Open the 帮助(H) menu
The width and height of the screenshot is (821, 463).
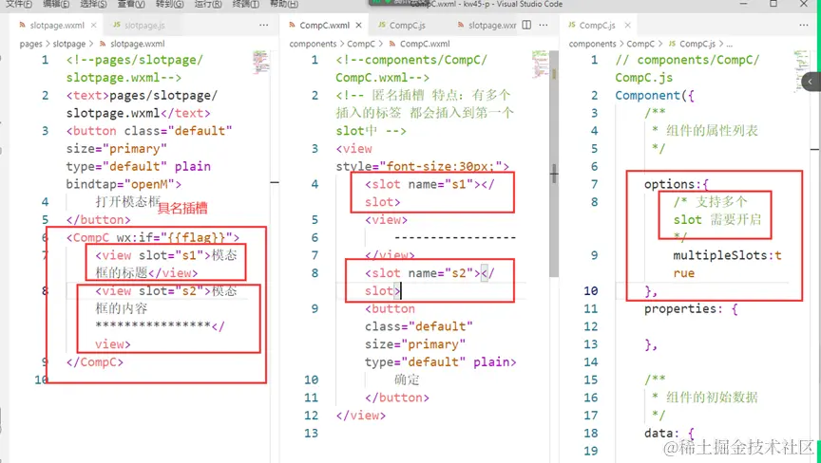284,4
